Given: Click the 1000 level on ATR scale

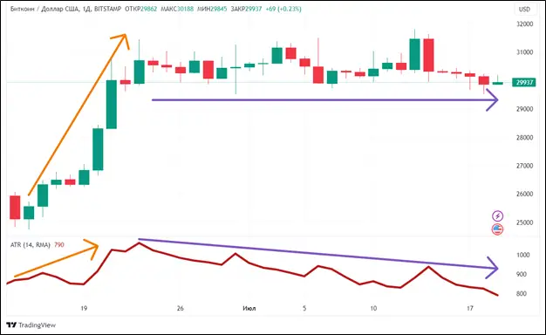Looking at the screenshot, I should pos(523,256).
